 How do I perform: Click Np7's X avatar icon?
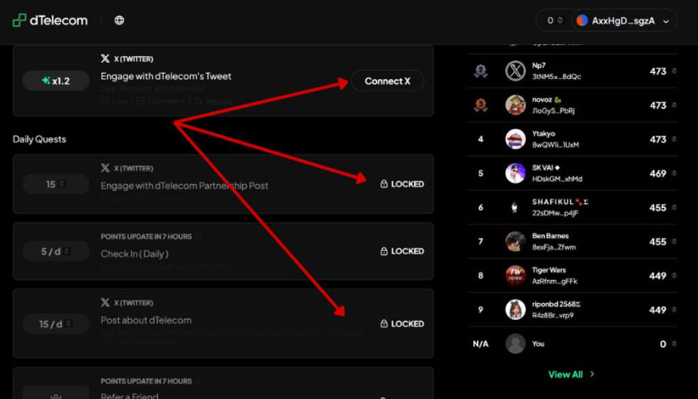515,71
